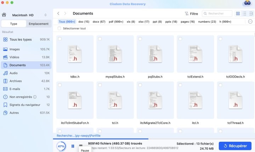
Task: Select the Images category
Action: click(x=26, y=49)
